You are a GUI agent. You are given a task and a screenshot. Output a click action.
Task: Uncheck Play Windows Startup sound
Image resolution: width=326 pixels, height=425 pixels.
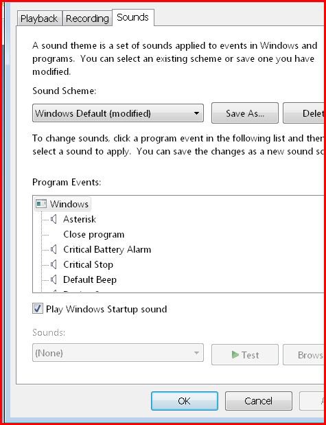pos(37,309)
